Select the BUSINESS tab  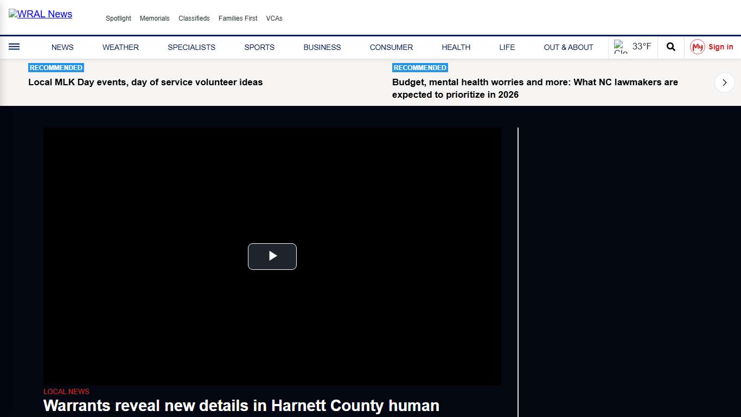[322, 47]
